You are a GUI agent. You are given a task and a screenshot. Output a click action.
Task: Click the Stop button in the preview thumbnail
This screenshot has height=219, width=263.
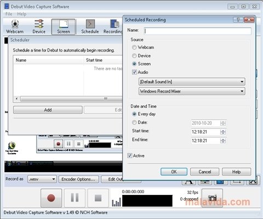[79, 144]
